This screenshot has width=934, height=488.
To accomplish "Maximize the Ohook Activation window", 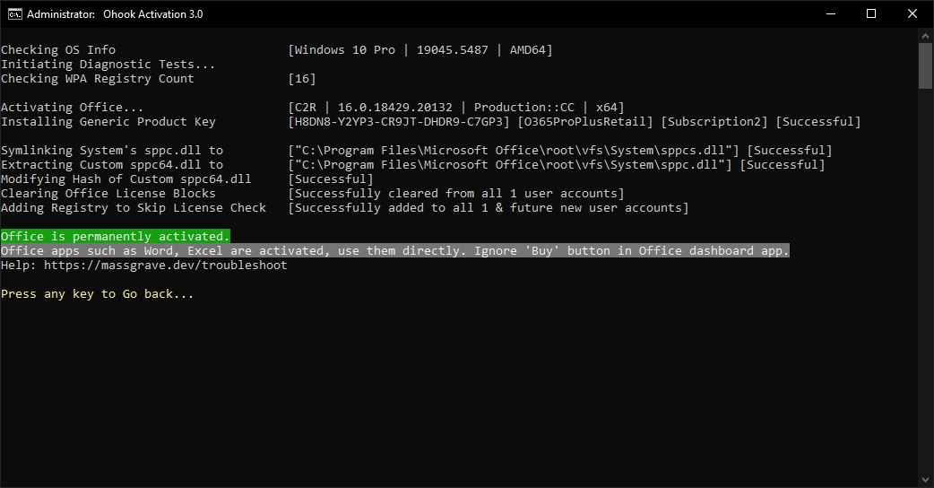I will coord(871,13).
